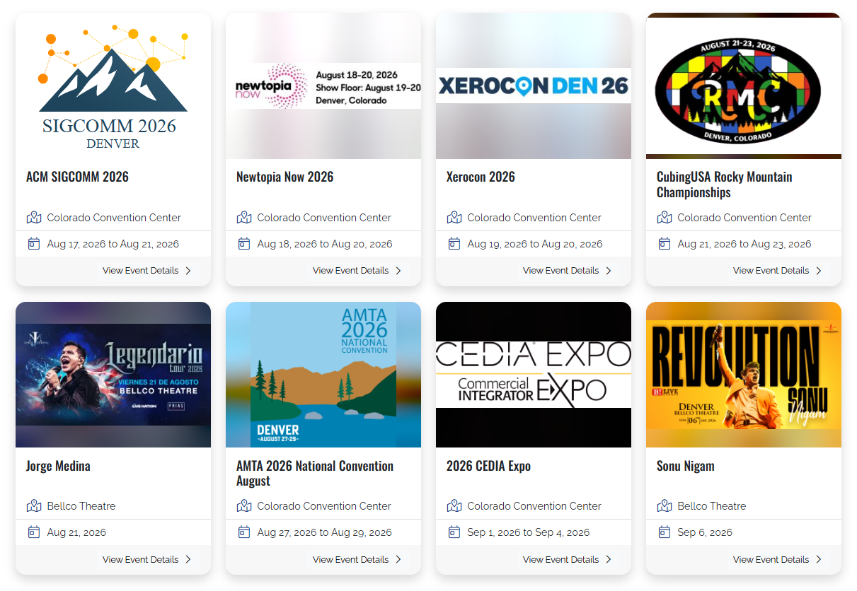This screenshot has height=591, width=857.
Task: Open the CEDIA Expo Commercial Integrator logo image
Action: 534,375
